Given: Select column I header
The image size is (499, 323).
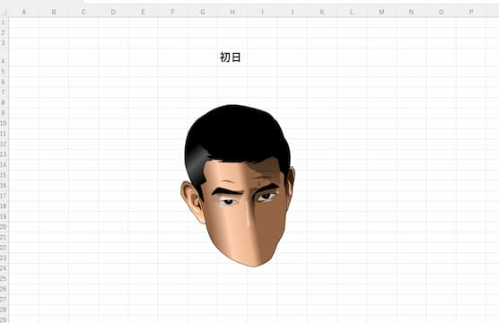Looking at the screenshot, I should tap(263, 12).
